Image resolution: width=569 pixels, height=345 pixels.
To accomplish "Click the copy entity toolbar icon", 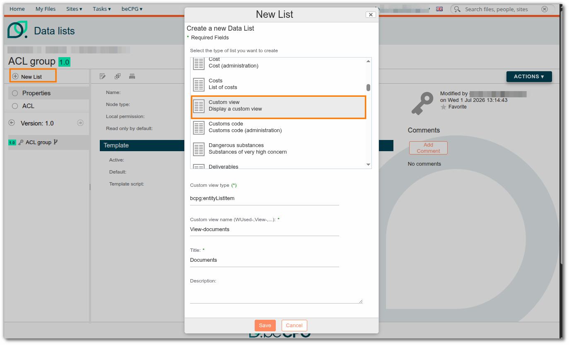I will pyautogui.click(x=118, y=76).
